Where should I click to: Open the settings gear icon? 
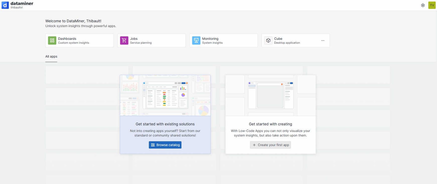(423, 5)
